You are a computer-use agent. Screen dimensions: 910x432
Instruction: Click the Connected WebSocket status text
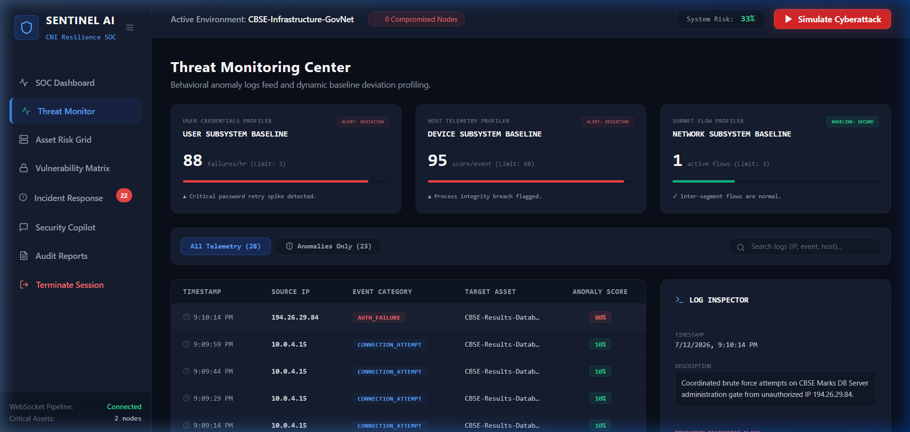pos(124,406)
